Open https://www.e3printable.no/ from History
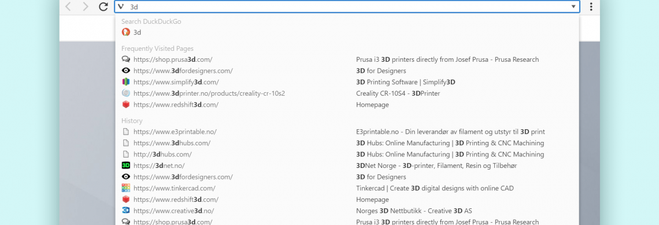Image resolution: width=659 pixels, height=225 pixels. 175,132
